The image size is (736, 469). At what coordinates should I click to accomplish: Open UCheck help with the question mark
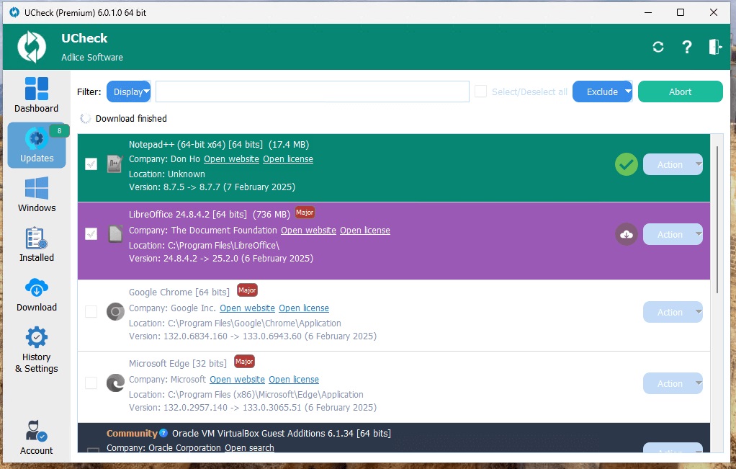pyautogui.click(x=686, y=46)
